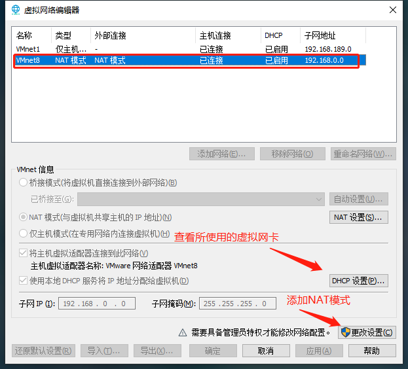Viewport: 408px width, 369px height.
Task: Click subnet address 192.168.0.0 cell
Action: [324, 60]
